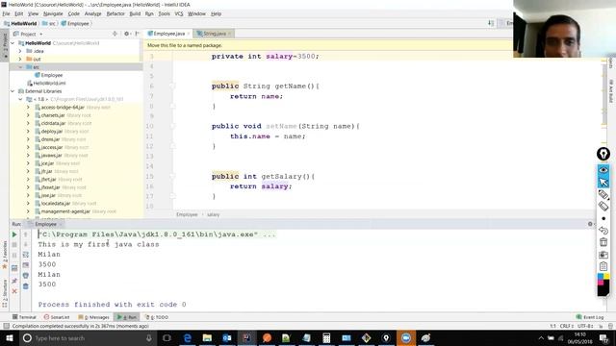This screenshot has height=346, width=616.
Task: Open the color palette swatch in annotation toolbar
Action: 603,284
